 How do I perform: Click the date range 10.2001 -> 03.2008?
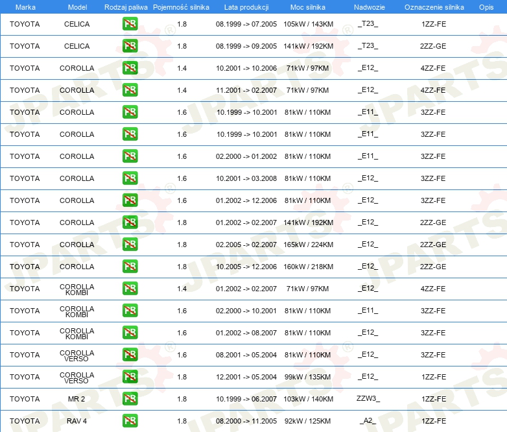246,178
